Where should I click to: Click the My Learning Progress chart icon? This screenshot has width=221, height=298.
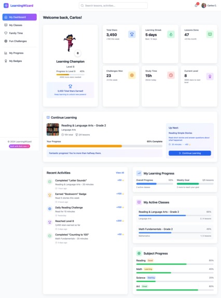[x=139, y=173]
